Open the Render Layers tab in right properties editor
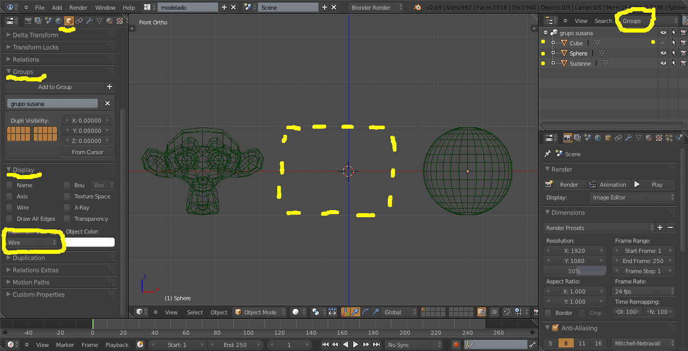 (x=577, y=138)
